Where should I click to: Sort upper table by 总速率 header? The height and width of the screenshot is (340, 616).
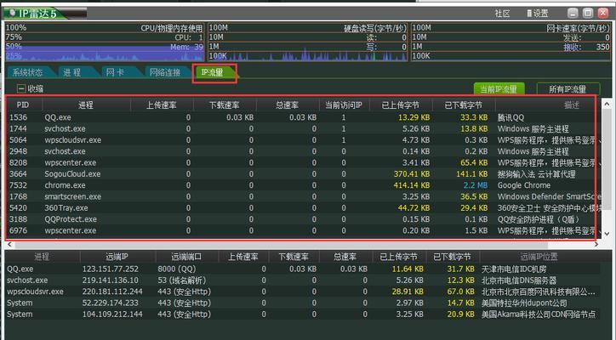point(288,105)
